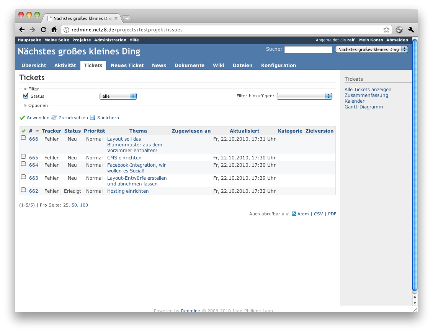This screenshot has height=333, width=433.
Task: Click the select-all checkmark icon in table header
Action: coord(23,131)
